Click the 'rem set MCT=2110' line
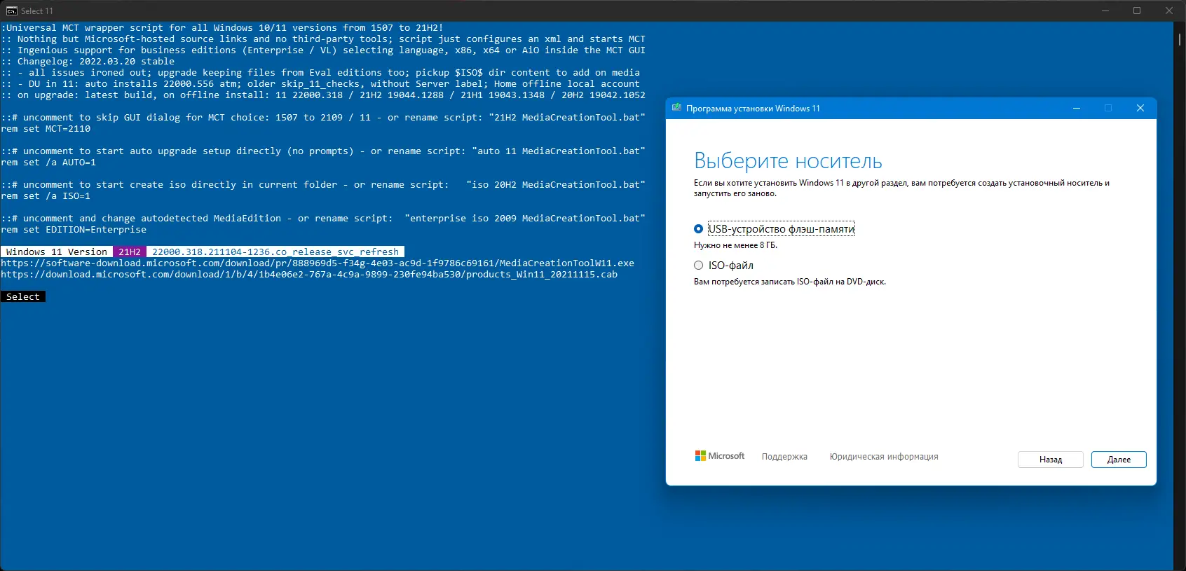Image resolution: width=1186 pixels, height=571 pixels. click(46, 129)
